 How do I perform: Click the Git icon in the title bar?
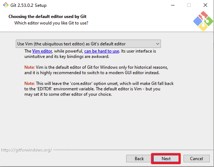click(x=6, y=5)
